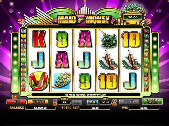169x126 pixels.
Task: Increase lines with the plus stepper
Action: click(x=55, y=100)
